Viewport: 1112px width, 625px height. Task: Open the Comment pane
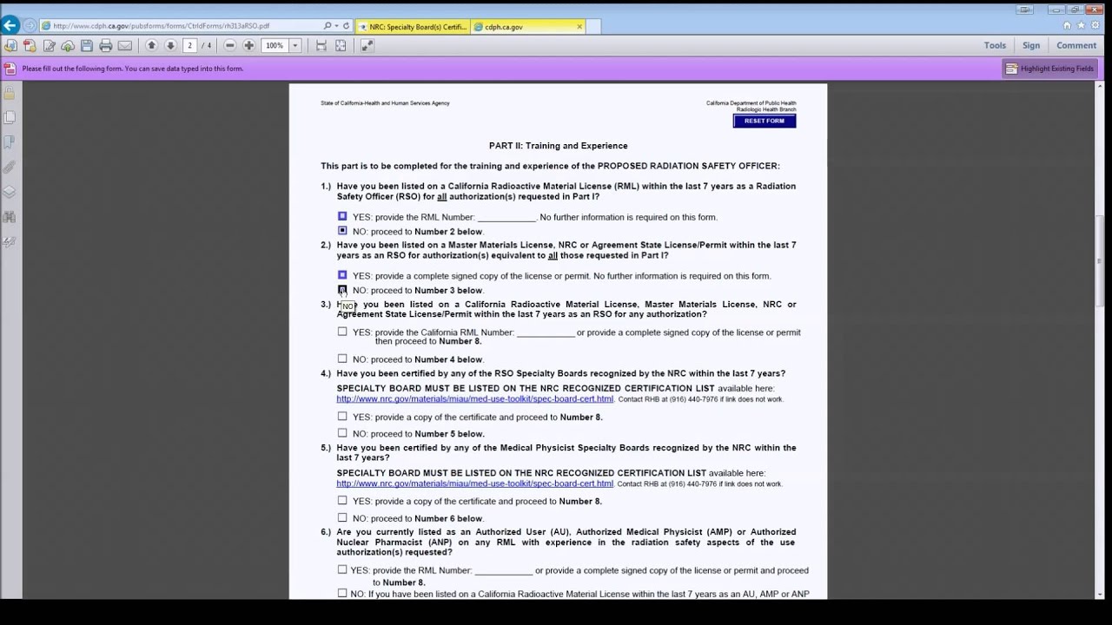pyautogui.click(x=1076, y=45)
